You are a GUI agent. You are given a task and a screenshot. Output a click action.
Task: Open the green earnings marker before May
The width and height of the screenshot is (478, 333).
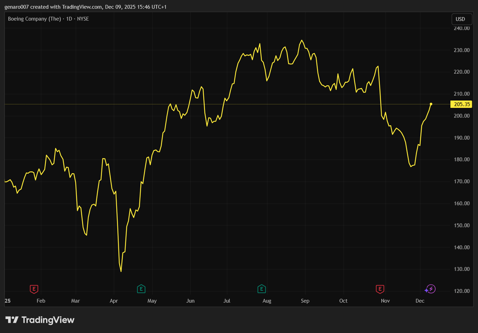pos(141,289)
